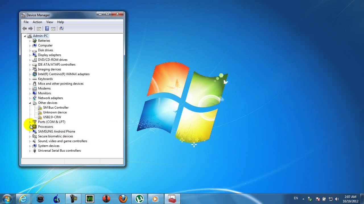Expand the Batteries category
This screenshot has height=204, width=364.
pyautogui.click(x=30, y=41)
